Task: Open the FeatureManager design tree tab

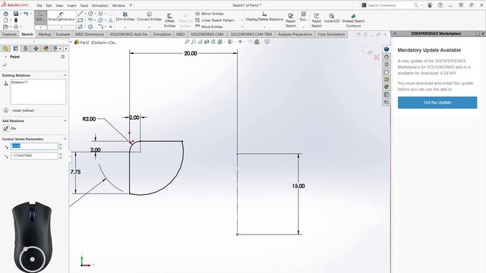Action: click(x=5, y=49)
